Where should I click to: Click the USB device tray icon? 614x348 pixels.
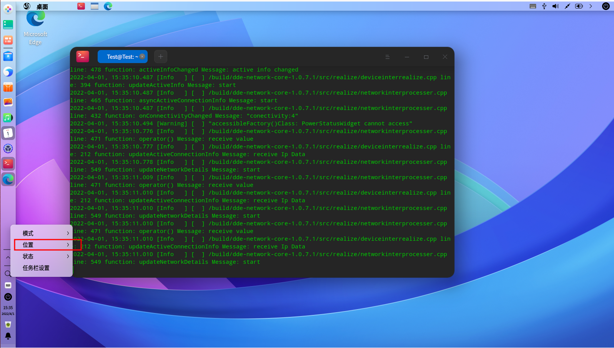[544, 6]
